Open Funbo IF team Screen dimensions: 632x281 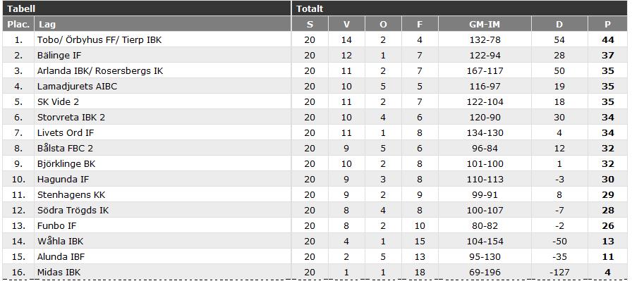(x=56, y=226)
